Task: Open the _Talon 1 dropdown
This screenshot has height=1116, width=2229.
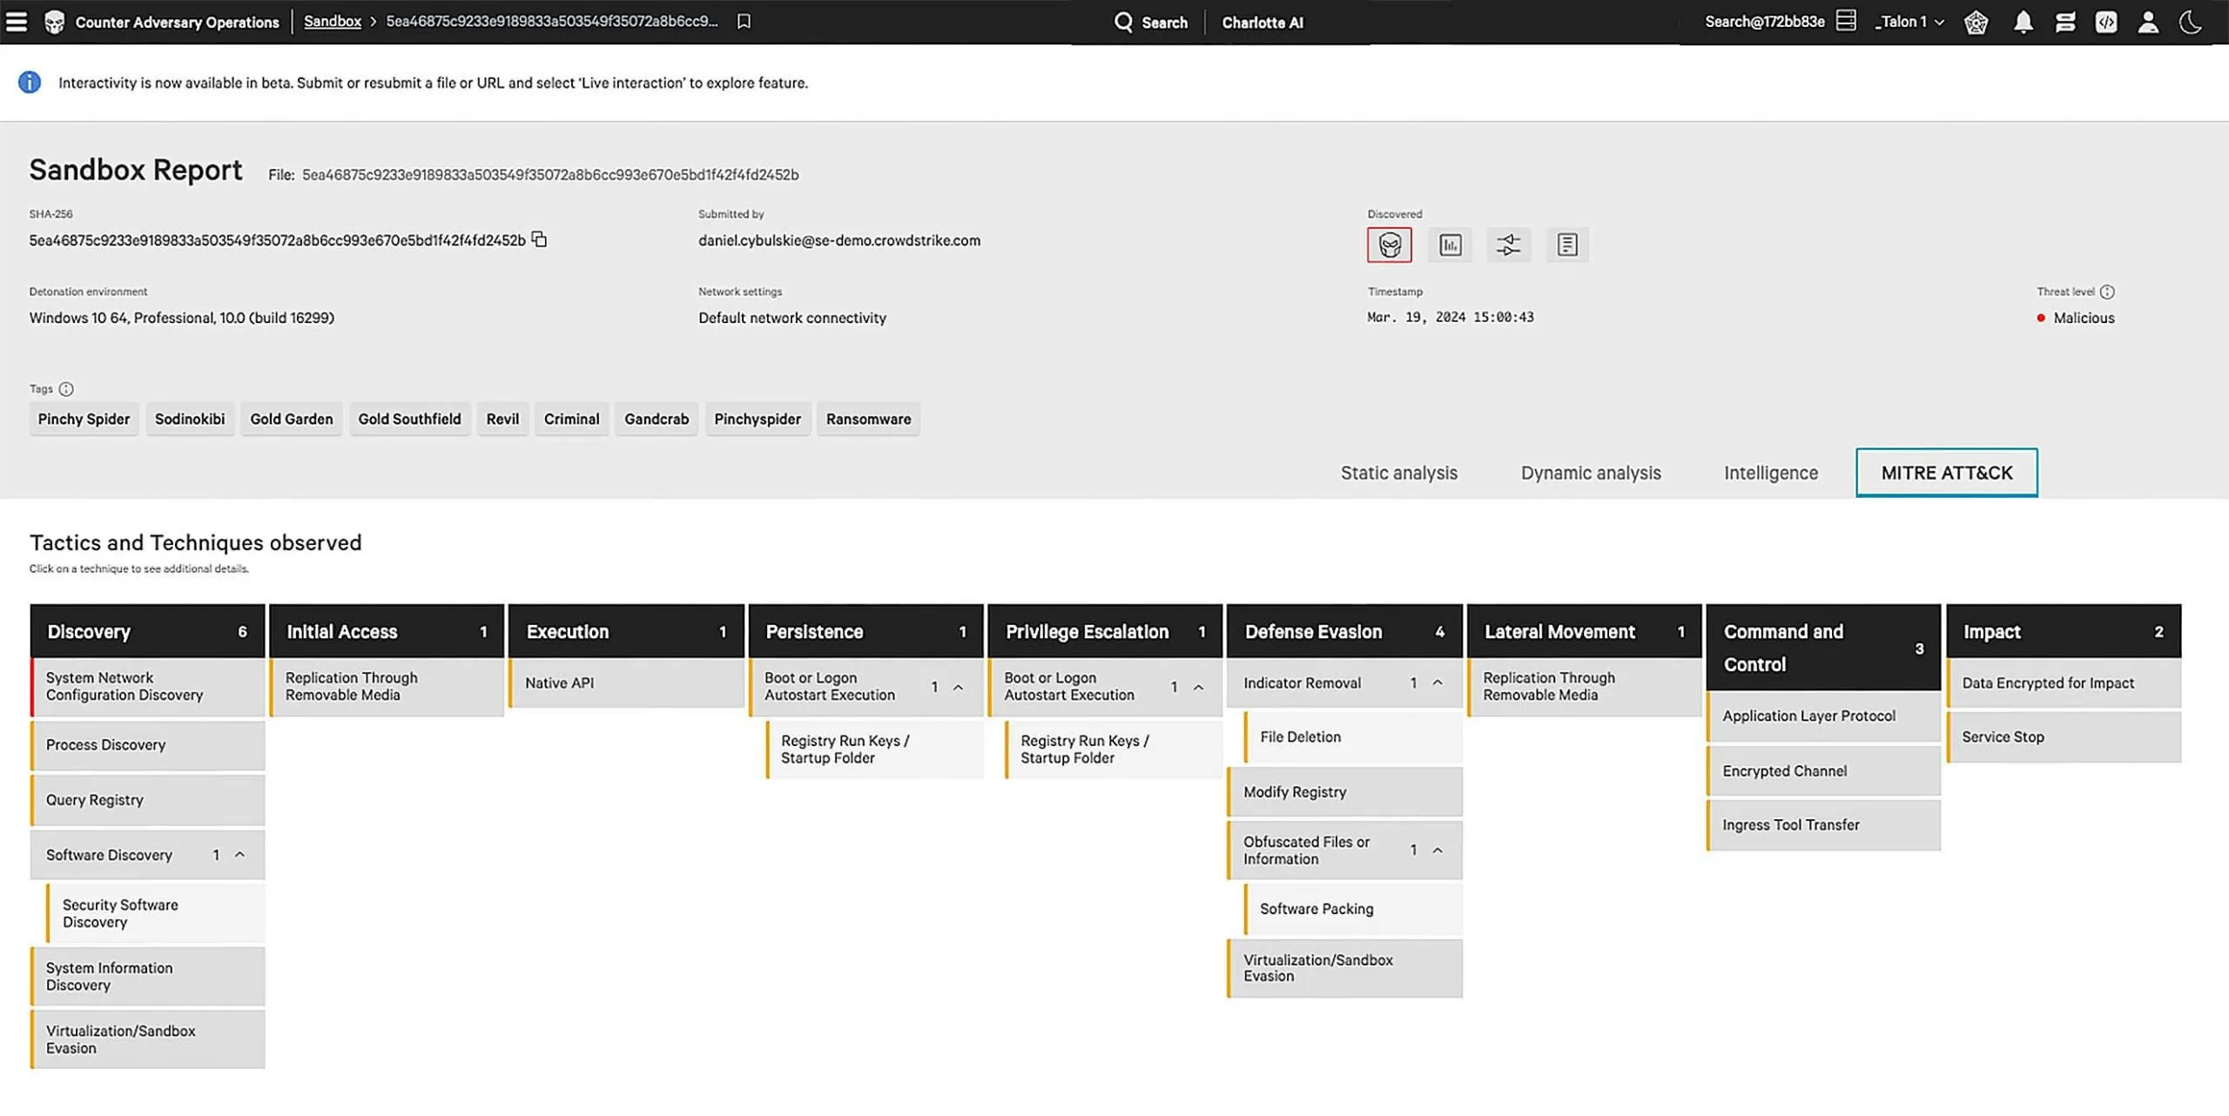Action: point(1910,22)
